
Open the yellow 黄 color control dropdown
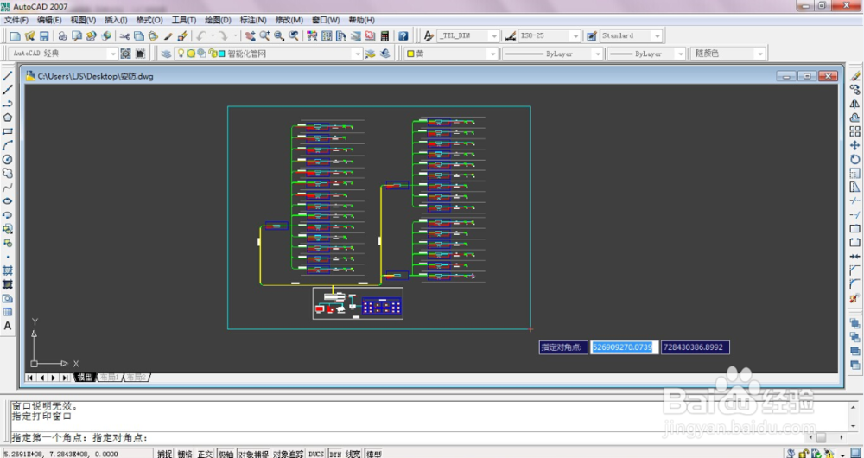(492, 54)
